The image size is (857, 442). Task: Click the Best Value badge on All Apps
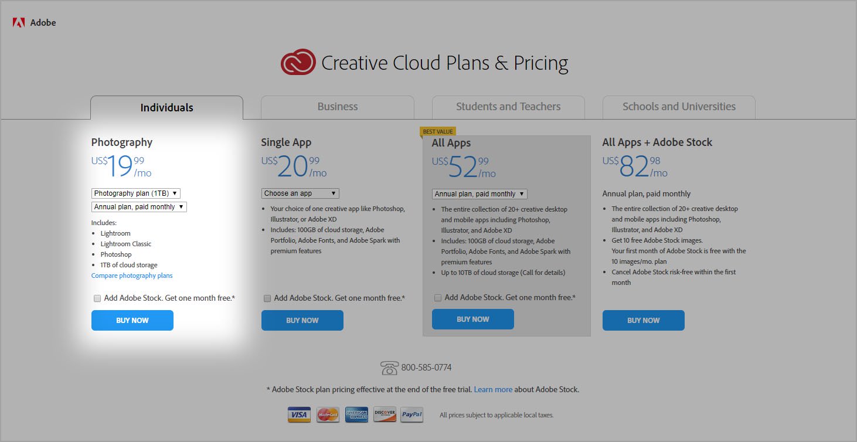(x=437, y=132)
